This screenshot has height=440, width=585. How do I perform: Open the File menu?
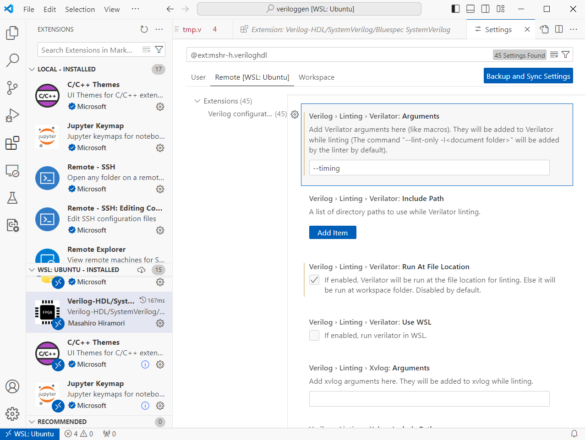[x=29, y=9]
